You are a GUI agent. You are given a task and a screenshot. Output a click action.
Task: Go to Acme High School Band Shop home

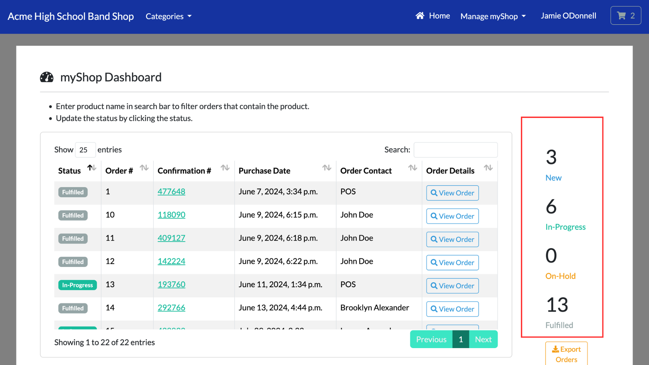(x=71, y=16)
